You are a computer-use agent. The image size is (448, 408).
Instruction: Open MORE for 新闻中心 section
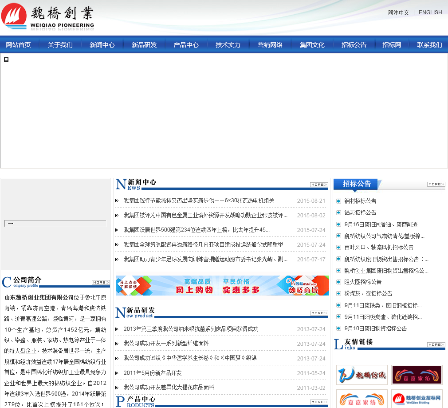click(319, 185)
